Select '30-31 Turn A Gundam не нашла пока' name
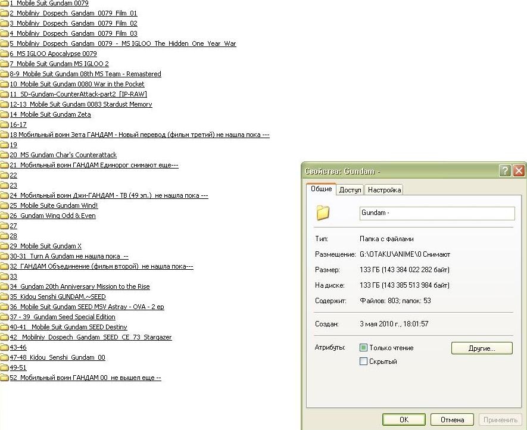Viewport: 527px width, 430px height. [x=69, y=256]
